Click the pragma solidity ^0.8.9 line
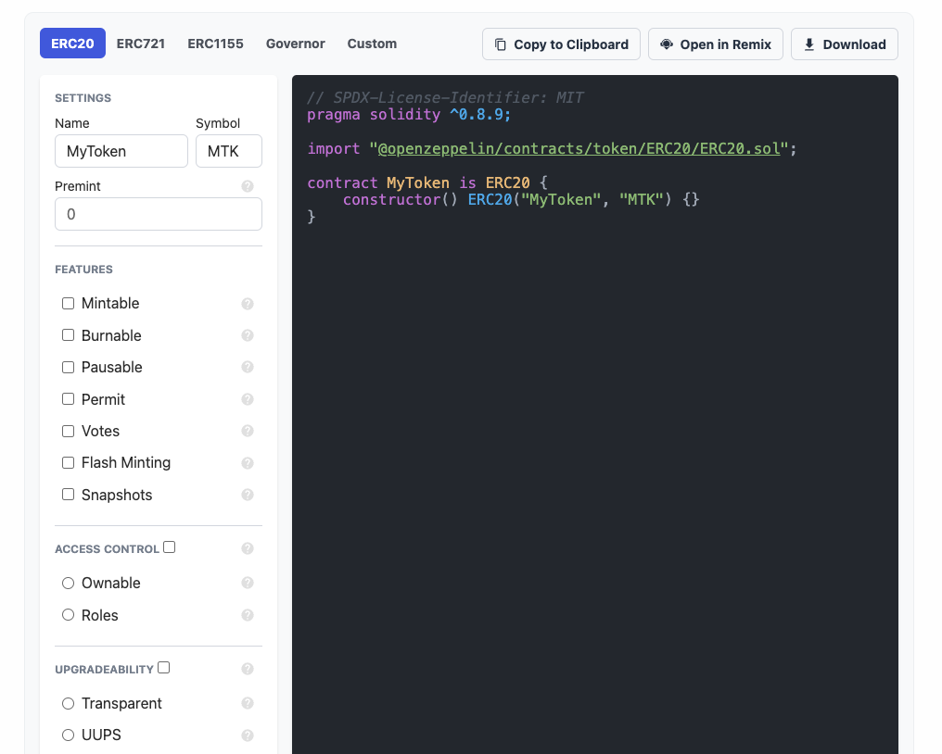 tap(409, 114)
